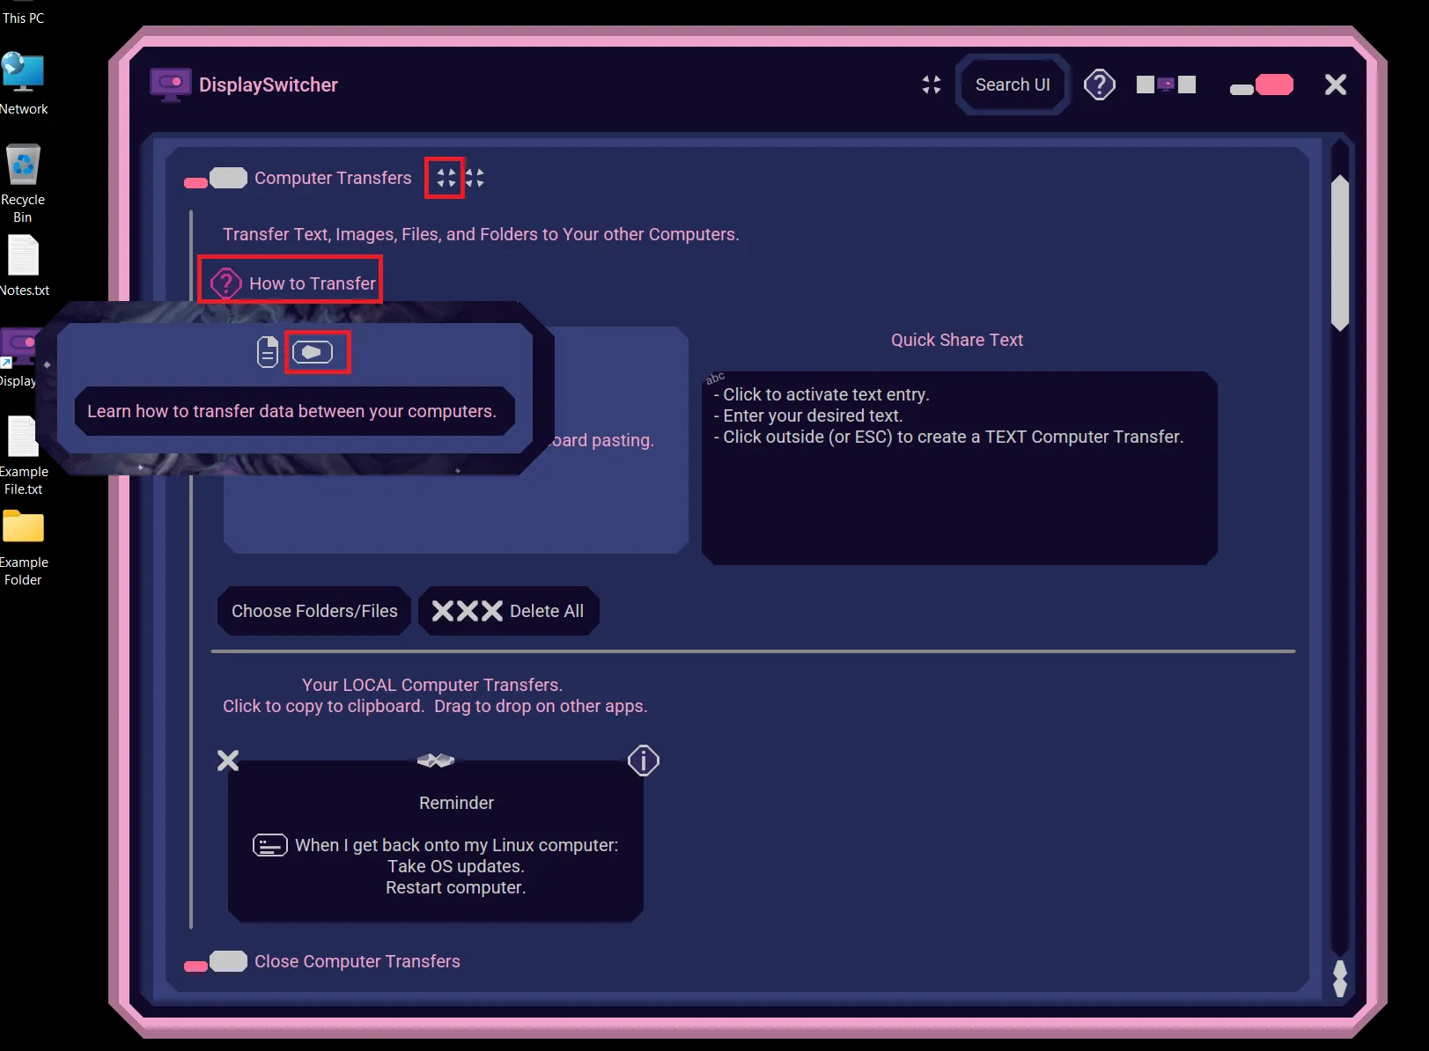Image resolution: width=1429 pixels, height=1051 pixels.
Task: Click 'Transfer Text, Images, Files, and Folders' description
Action: pyautogui.click(x=481, y=234)
